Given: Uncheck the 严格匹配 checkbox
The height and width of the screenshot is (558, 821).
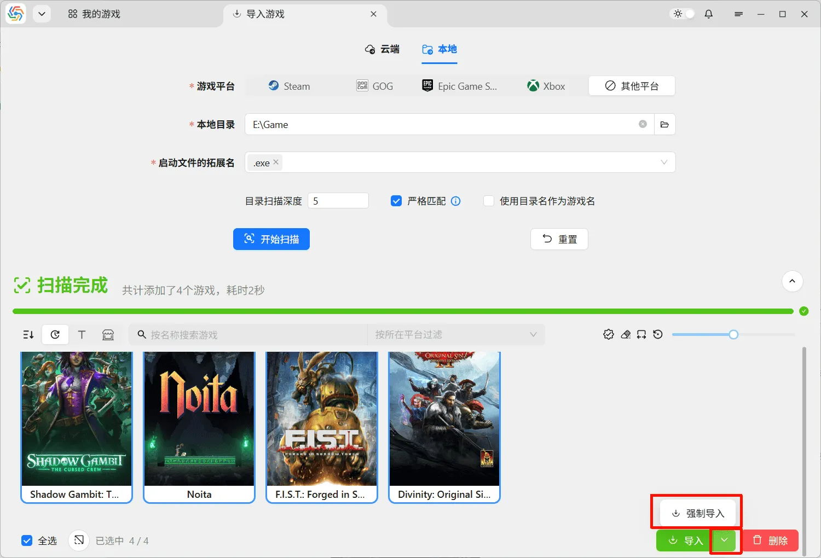Looking at the screenshot, I should 396,201.
